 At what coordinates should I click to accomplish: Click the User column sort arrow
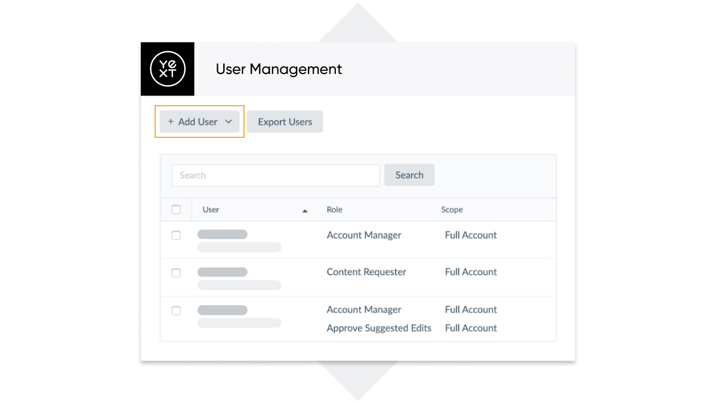pyautogui.click(x=305, y=211)
